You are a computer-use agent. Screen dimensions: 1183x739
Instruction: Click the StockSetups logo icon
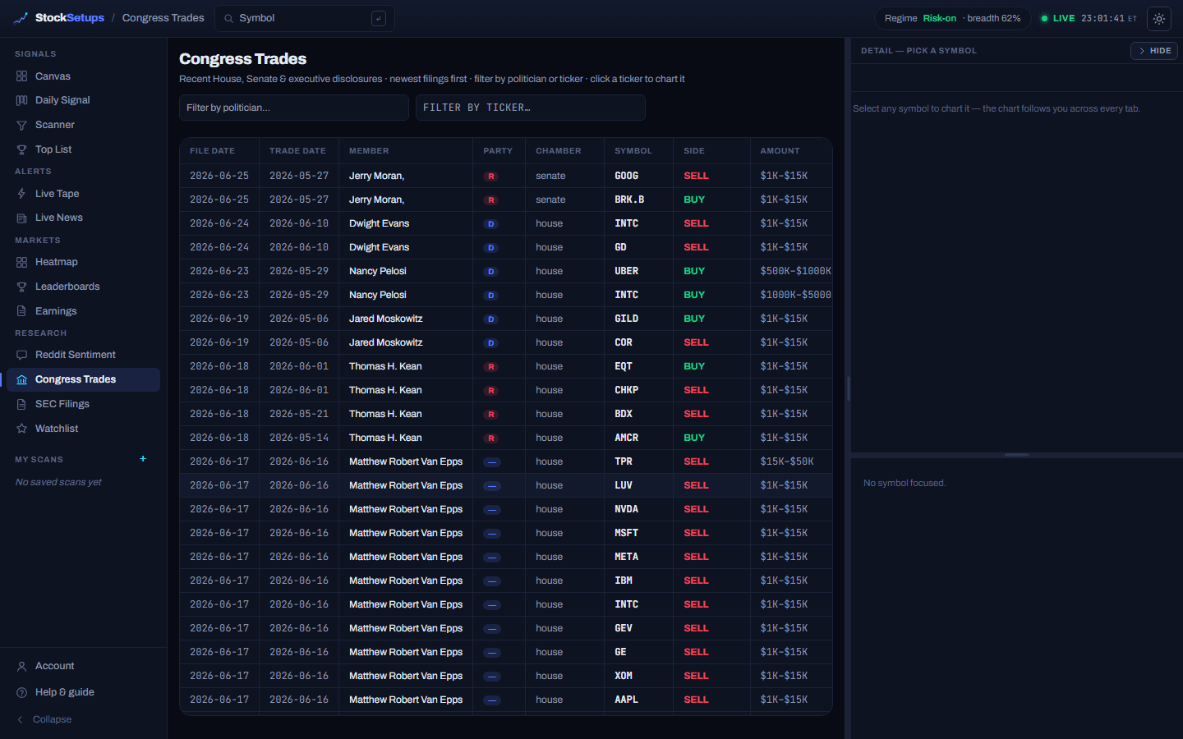[x=21, y=18]
